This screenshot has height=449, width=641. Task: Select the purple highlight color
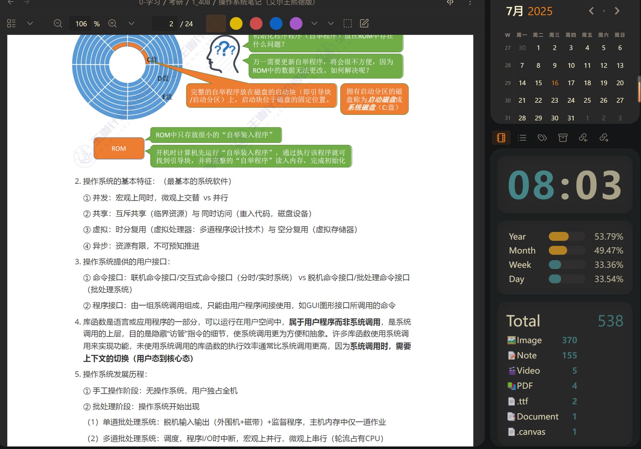[x=296, y=23]
